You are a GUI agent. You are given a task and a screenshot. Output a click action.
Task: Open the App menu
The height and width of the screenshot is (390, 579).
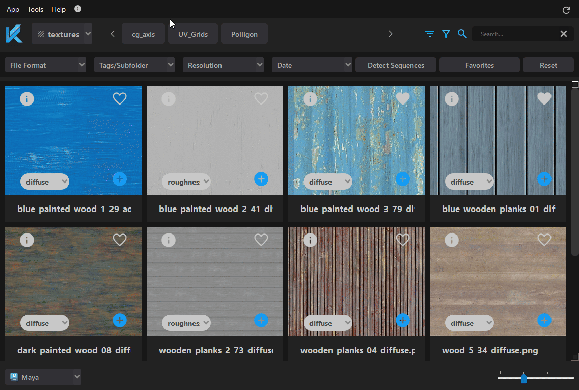pos(13,9)
